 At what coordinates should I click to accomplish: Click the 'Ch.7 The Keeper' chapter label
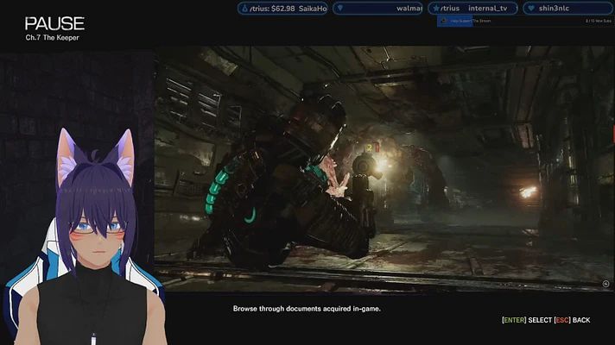click(52, 38)
